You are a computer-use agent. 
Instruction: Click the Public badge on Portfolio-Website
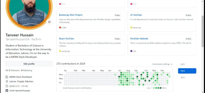tap(189, 39)
